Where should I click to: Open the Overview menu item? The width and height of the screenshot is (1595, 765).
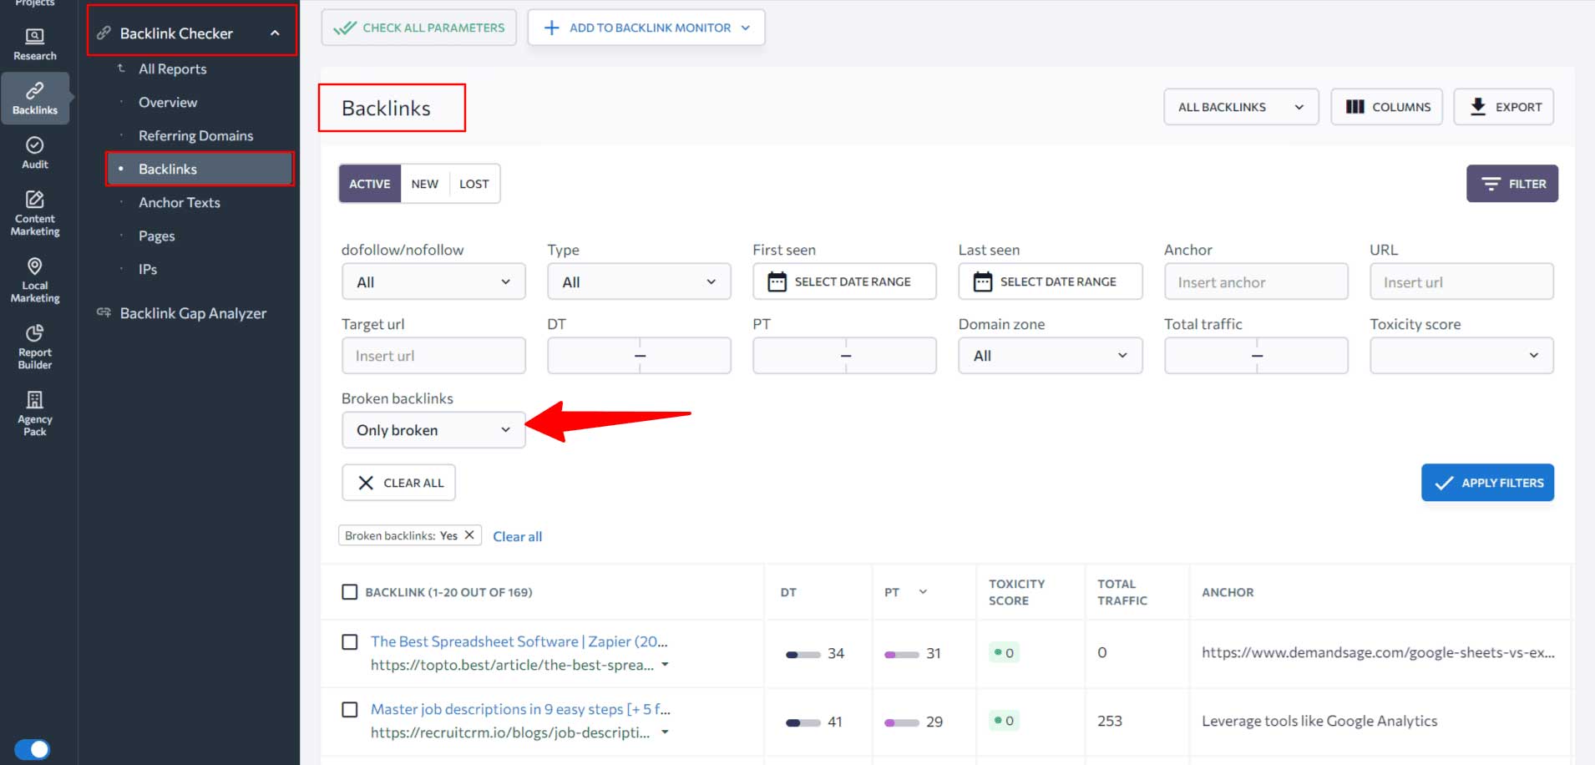[x=168, y=102]
